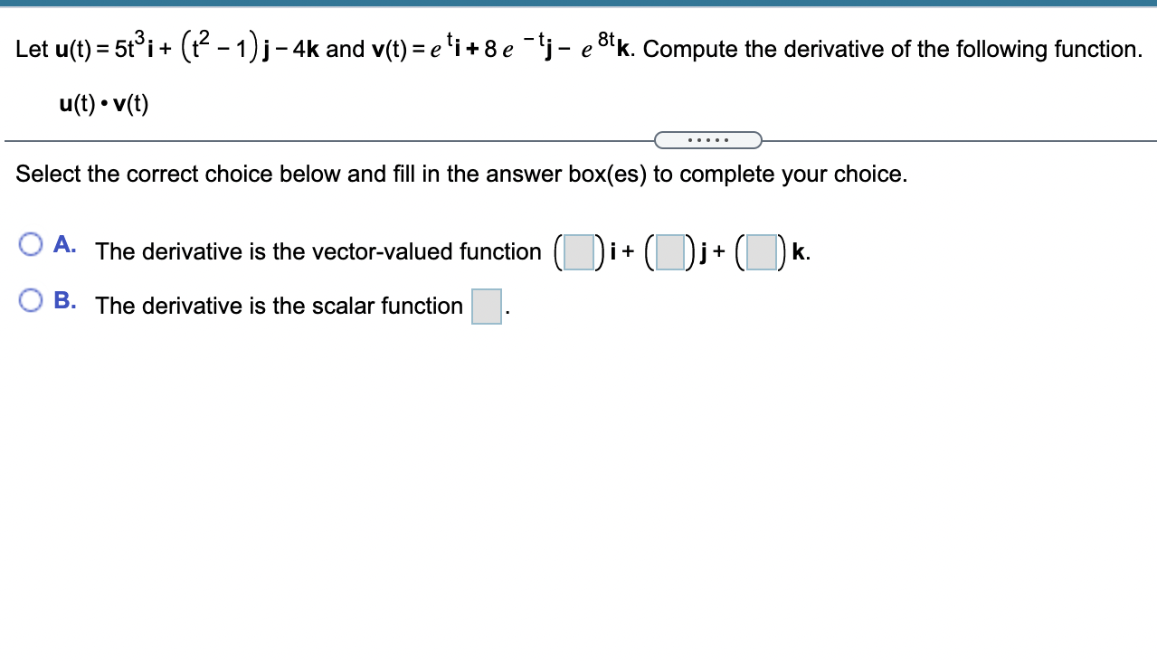Click the bold blue B choice label

pos(63,299)
